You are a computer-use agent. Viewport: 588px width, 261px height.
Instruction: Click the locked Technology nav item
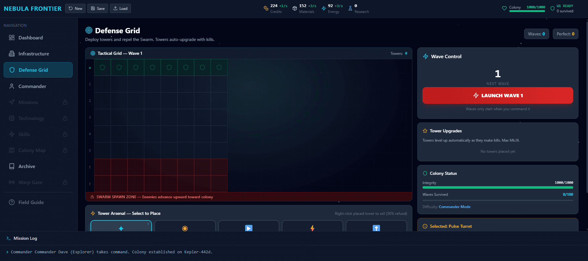tap(38, 118)
